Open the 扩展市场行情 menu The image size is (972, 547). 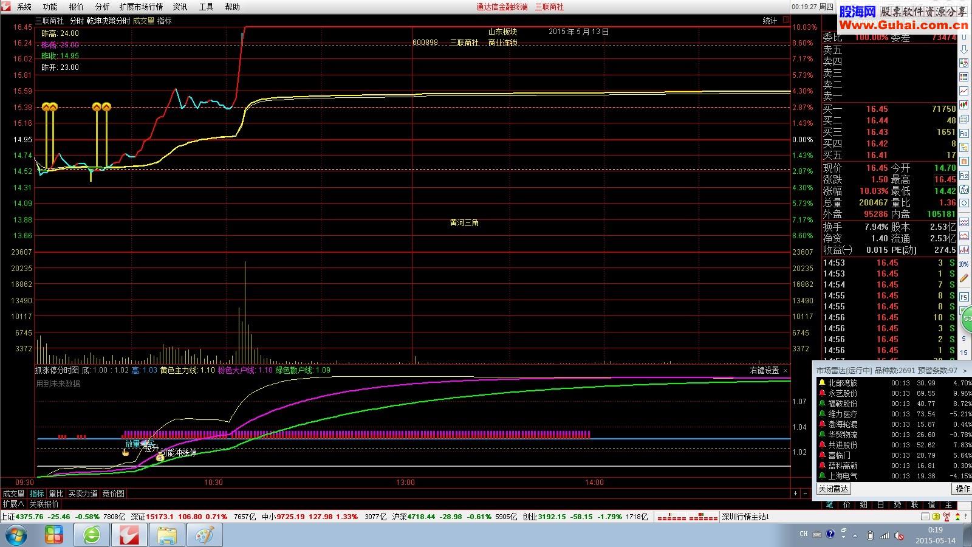141,7
